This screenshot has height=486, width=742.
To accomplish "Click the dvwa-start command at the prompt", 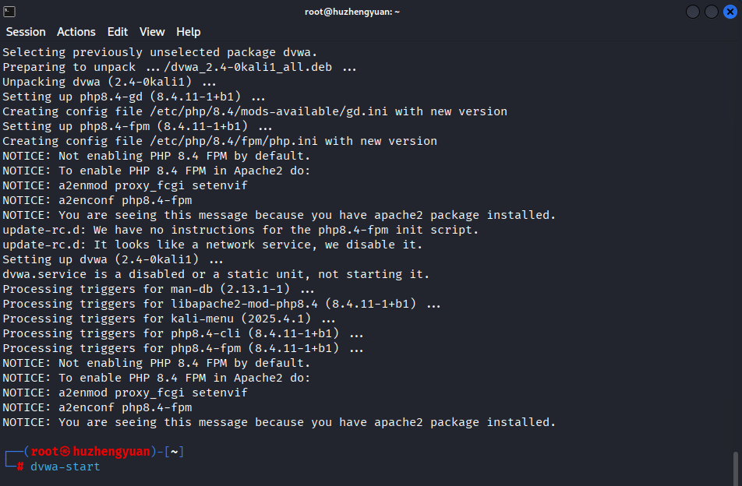I will pyautogui.click(x=65, y=467).
